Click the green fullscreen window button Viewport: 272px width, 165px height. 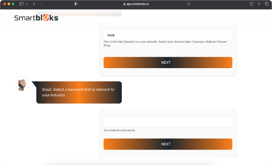click(x=13, y=4)
